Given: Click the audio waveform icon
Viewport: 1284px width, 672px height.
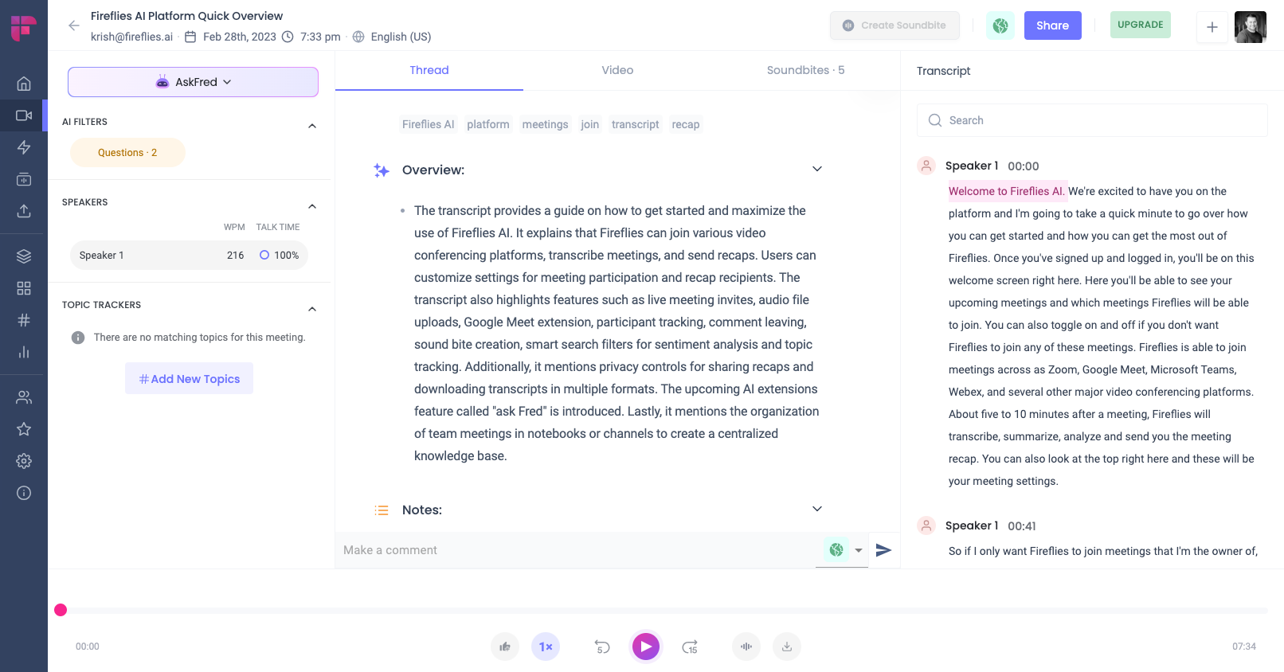Looking at the screenshot, I should [746, 647].
